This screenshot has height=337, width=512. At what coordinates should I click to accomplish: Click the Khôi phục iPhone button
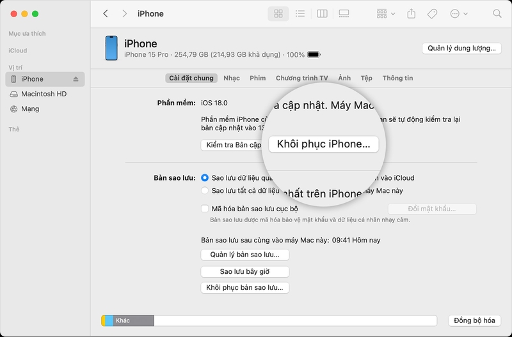pyautogui.click(x=324, y=144)
